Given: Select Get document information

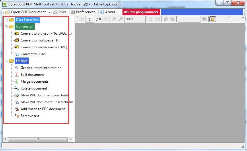Looking at the screenshot, I should 41,68.
